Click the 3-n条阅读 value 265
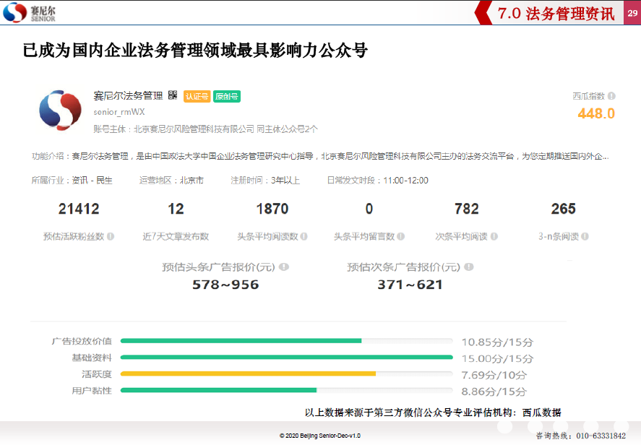This screenshot has height=445, width=641. 564,209
